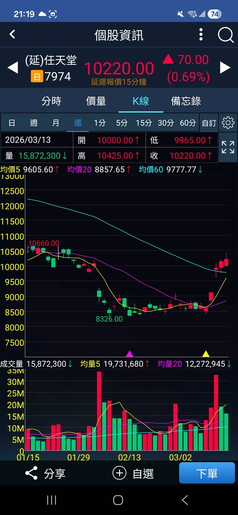
Task: Select 60分 interval
Action: [x=188, y=123]
